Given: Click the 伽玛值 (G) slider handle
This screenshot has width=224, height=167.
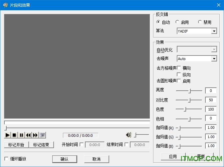Looking at the screenshot, I should click(179, 137).
